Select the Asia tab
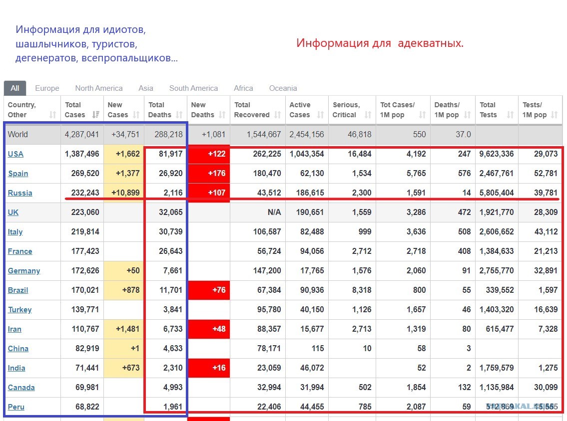The image size is (567, 421). click(x=146, y=88)
